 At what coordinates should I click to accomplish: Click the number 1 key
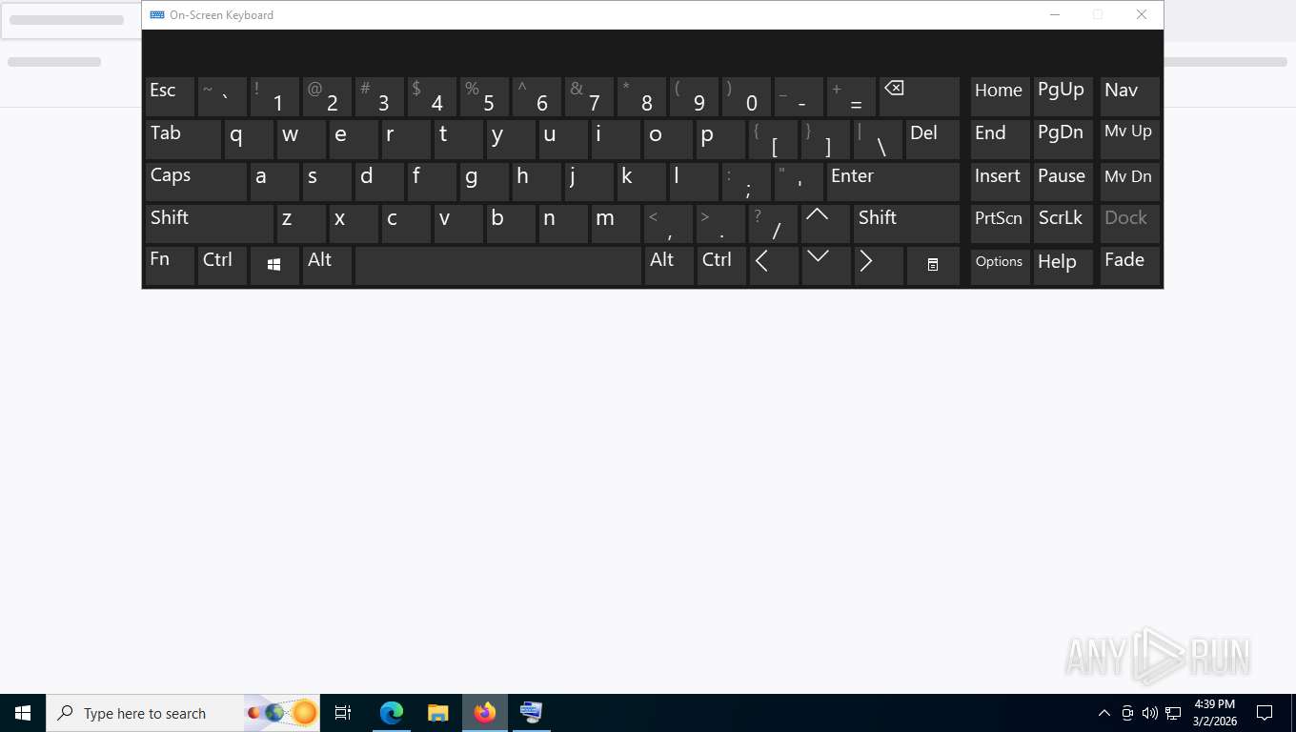pos(274,96)
